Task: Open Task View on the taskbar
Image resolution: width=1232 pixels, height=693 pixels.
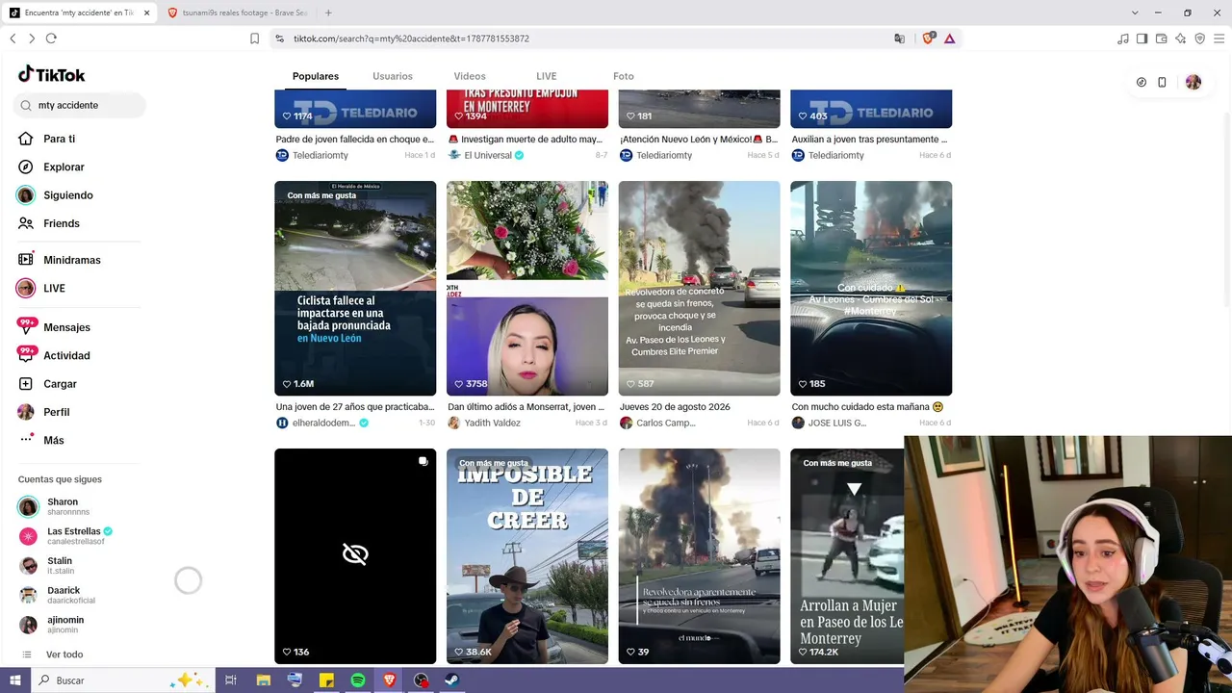Action: coord(231,680)
